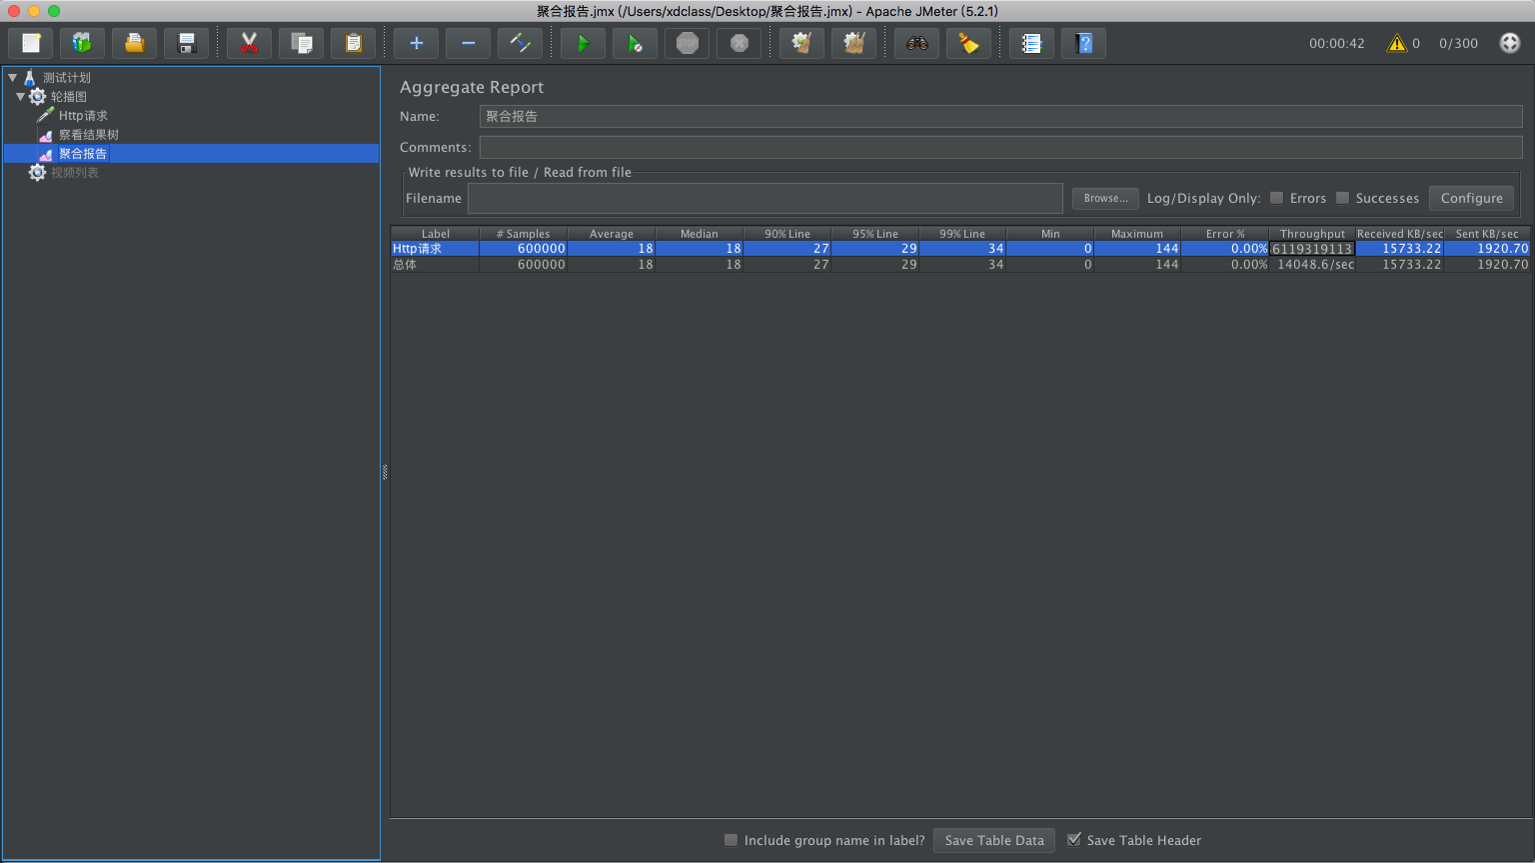Click the 95% Line column header
The width and height of the screenshot is (1535, 863).
pos(874,234)
